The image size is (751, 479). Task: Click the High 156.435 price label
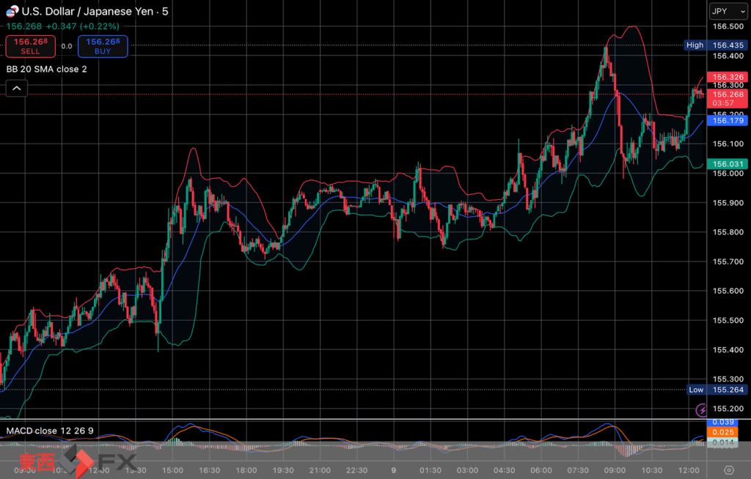click(x=715, y=45)
